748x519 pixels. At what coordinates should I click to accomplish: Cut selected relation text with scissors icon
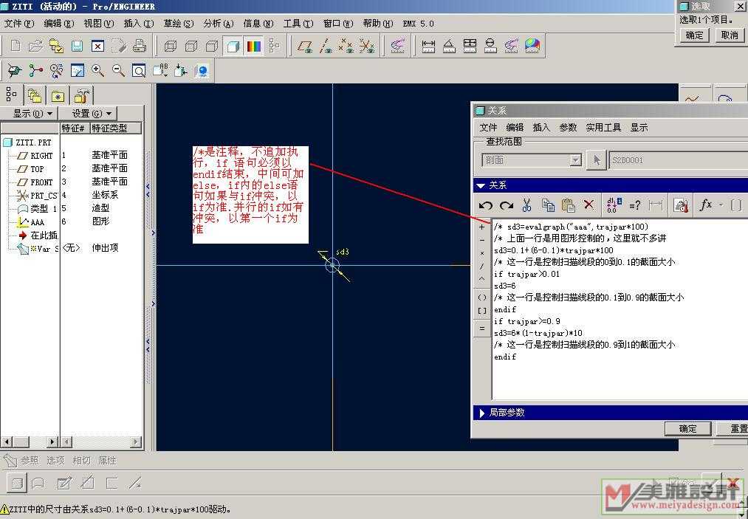click(526, 205)
